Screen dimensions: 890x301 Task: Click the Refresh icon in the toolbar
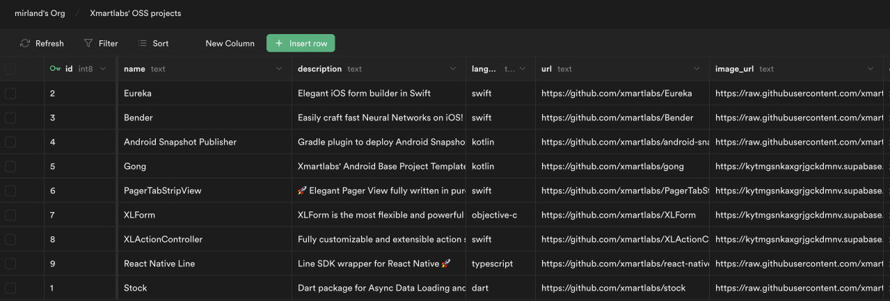(x=25, y=43)
